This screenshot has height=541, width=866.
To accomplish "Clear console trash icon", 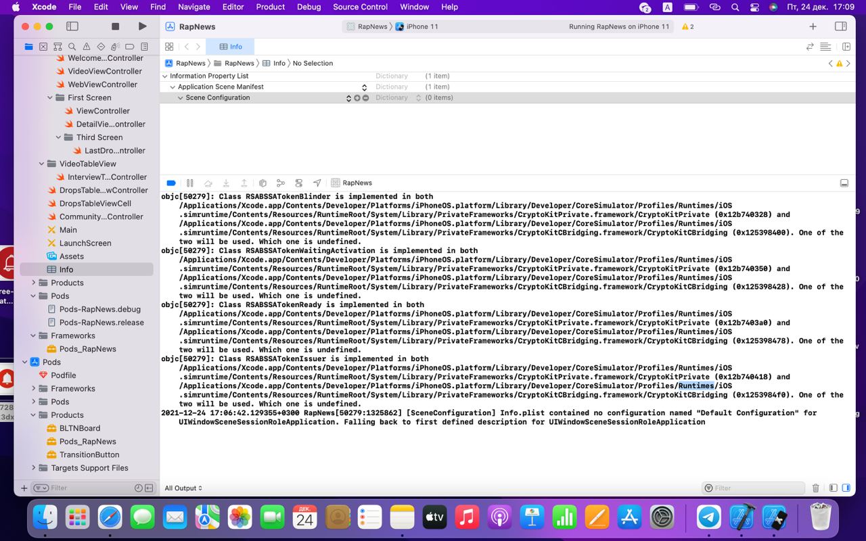I will (816, 488).
